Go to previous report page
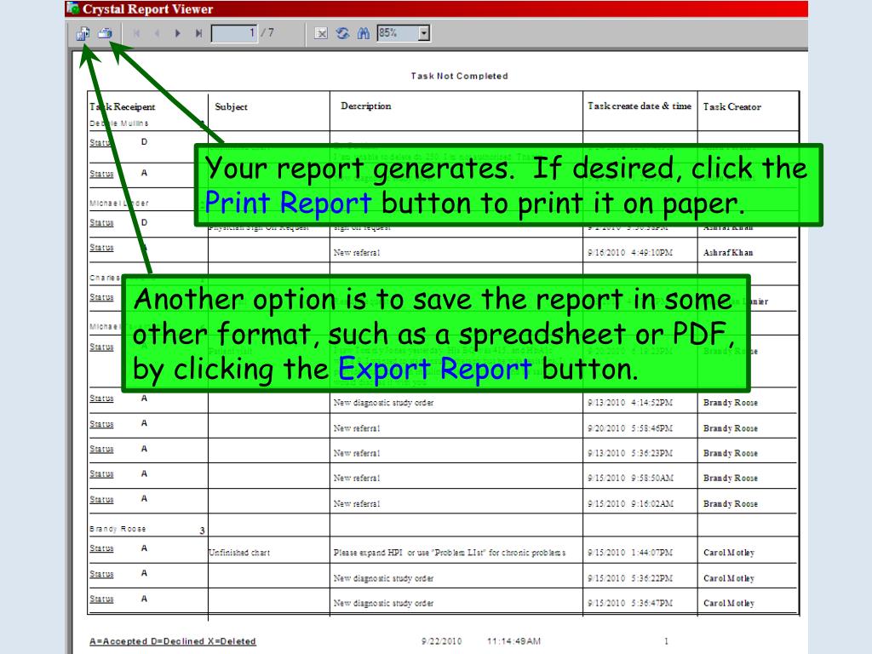The width and height of the screenshot is (872, 654). tap(157, 33)
